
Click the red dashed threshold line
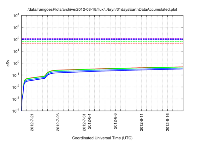(102, 43)
